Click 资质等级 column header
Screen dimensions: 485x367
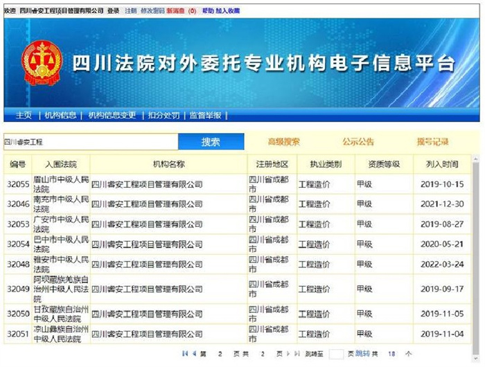coord(384,164)
